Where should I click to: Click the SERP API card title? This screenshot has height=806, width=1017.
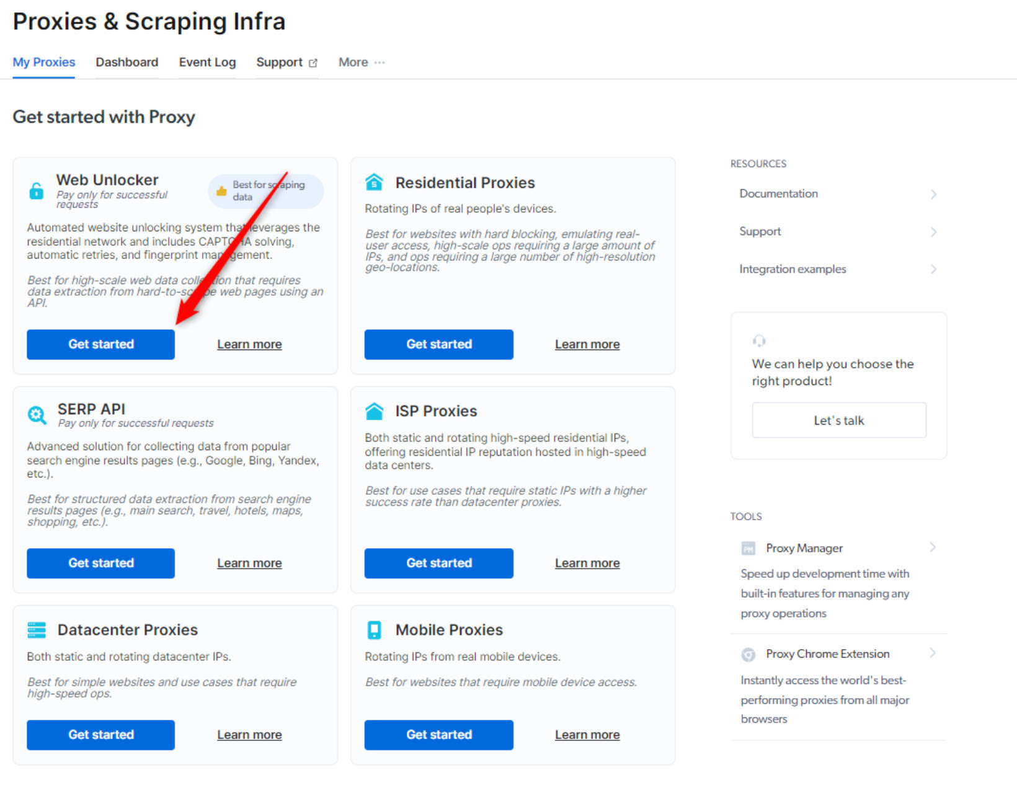tap(91, 409)
